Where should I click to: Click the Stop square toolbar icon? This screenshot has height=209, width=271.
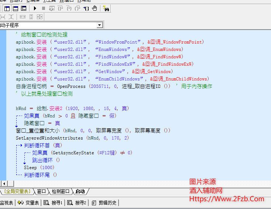44,8
